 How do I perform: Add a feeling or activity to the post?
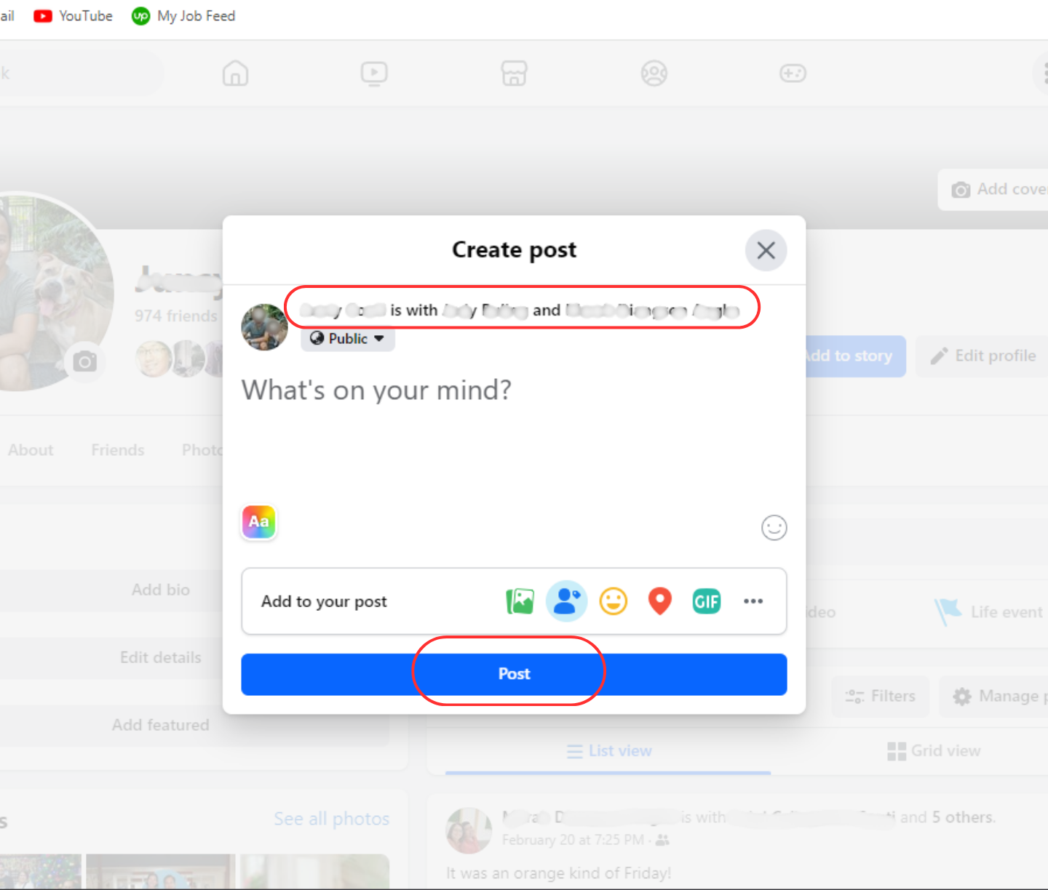pos(614,601)
